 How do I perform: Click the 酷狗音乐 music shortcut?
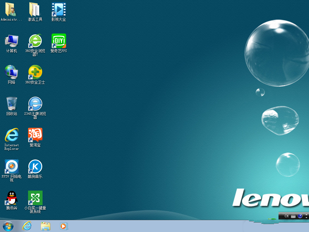35,167
